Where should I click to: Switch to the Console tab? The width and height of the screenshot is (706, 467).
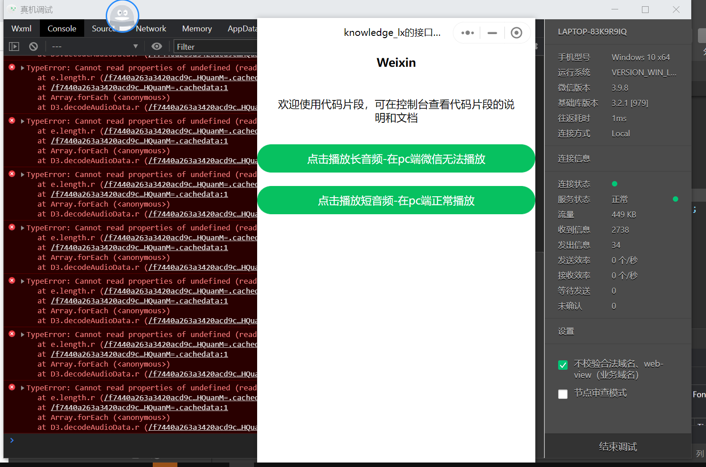(62, 29)
